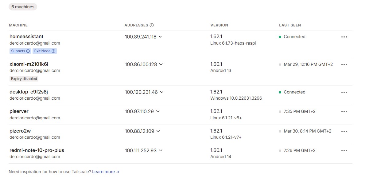Click the 6 machines count pill
This screenshot has width=377, height=179.
tap(23, 7)
